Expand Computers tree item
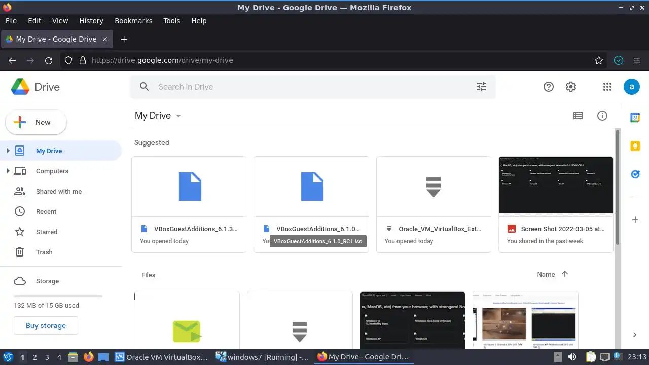Image resolution: width=649 pixels, height=365 pixels. pyautogui.click(x=8, y=171)
